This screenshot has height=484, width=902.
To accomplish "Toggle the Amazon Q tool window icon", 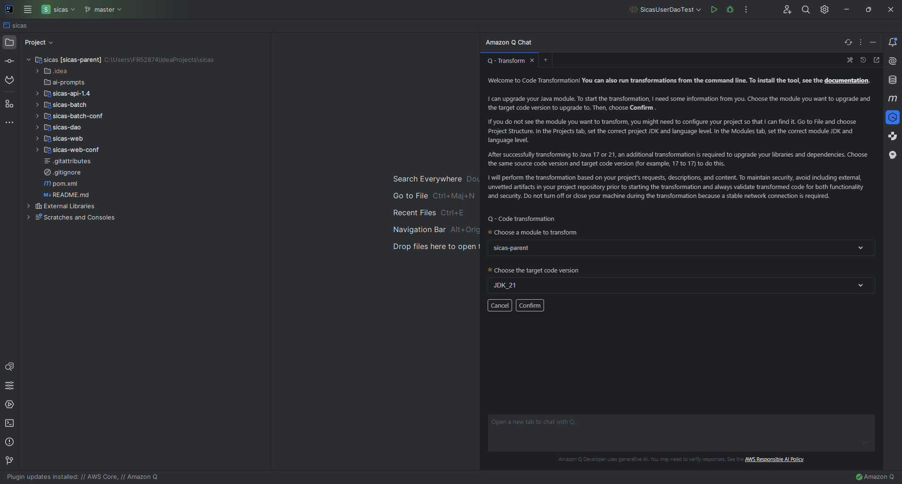I will point(893,117).
